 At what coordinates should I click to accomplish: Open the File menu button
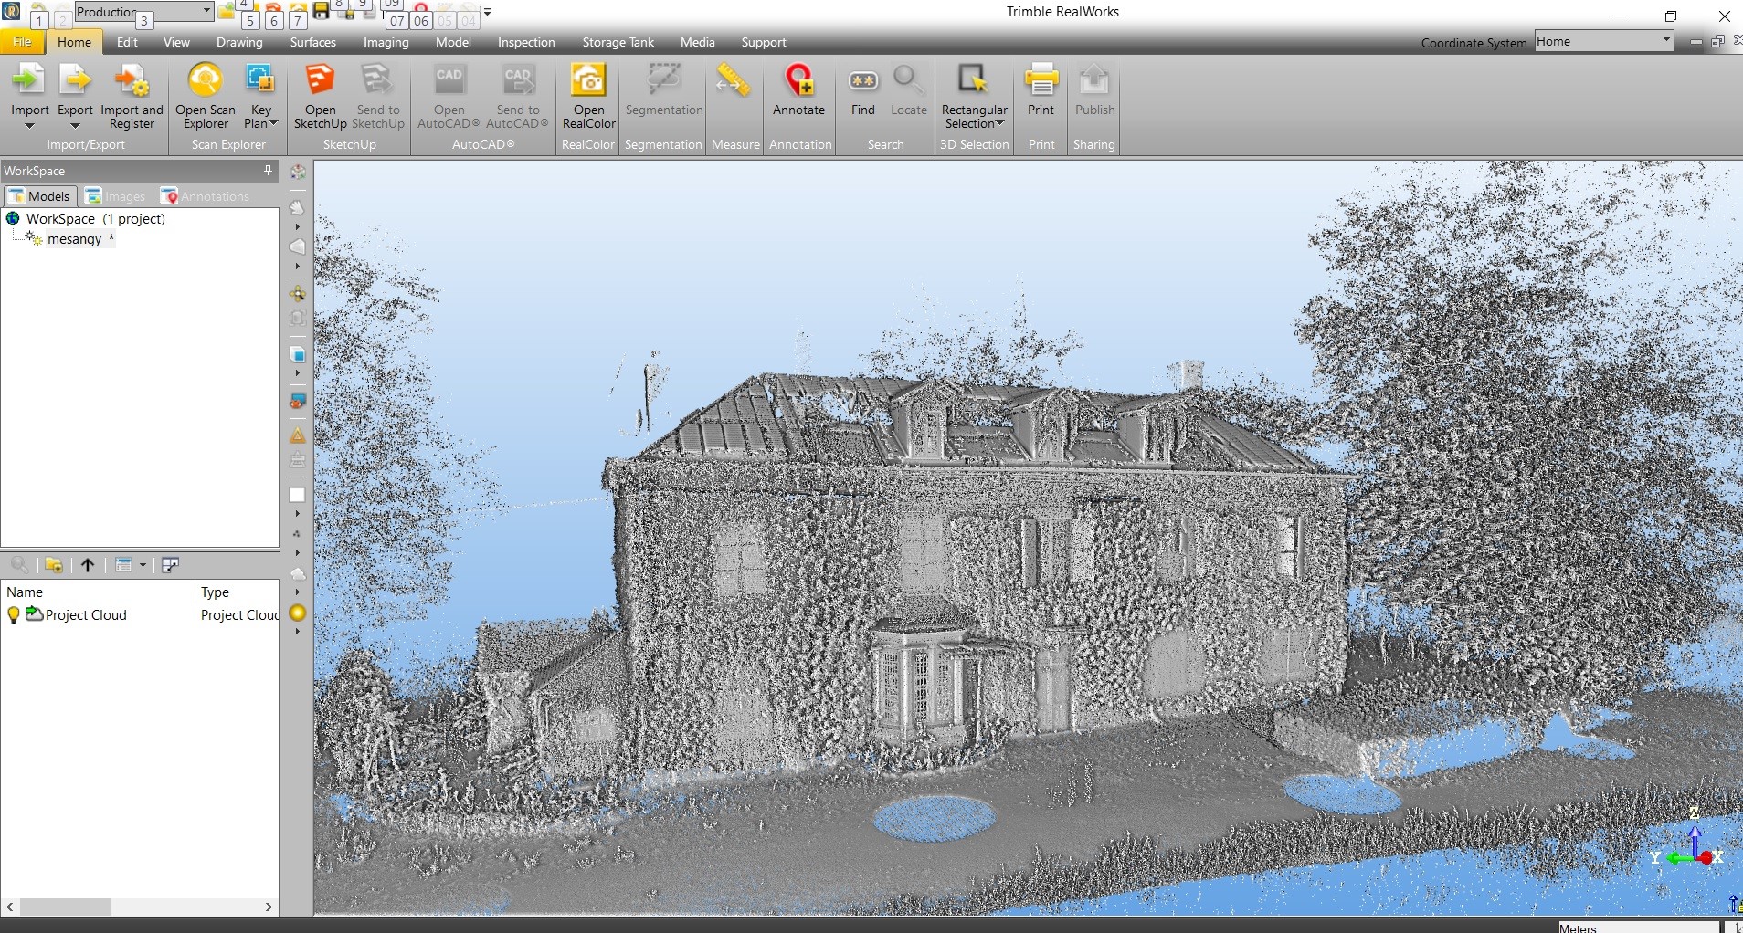22,42
